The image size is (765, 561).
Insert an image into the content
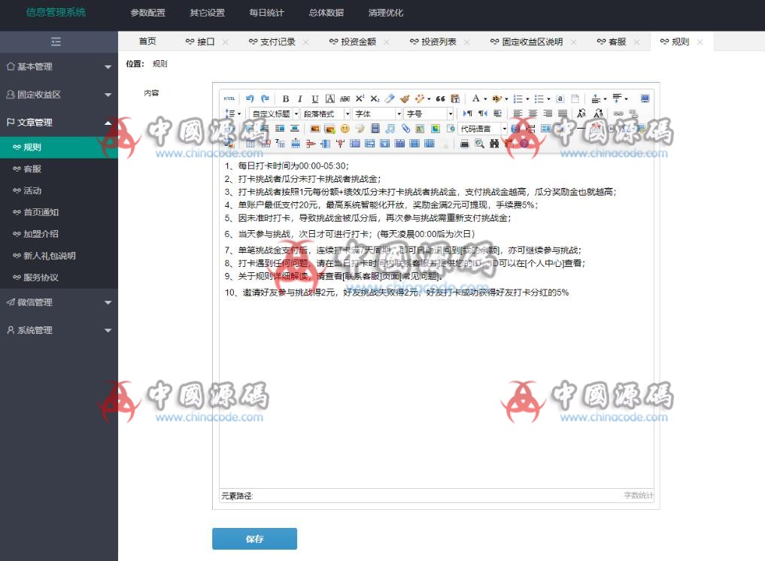[316, 128]
